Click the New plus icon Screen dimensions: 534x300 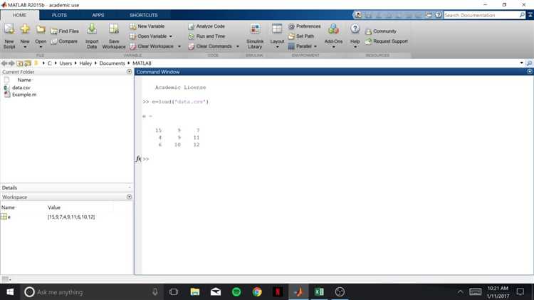click(x=25, y=29)
